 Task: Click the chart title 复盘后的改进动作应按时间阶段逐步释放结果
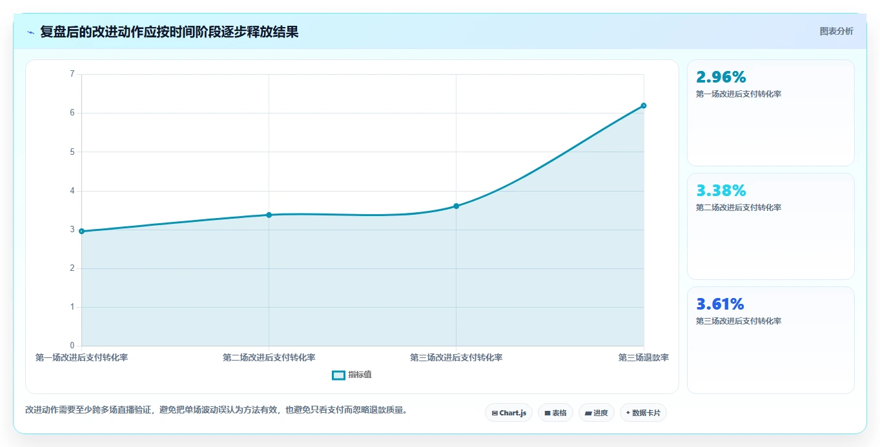click(x=169, y=32)
